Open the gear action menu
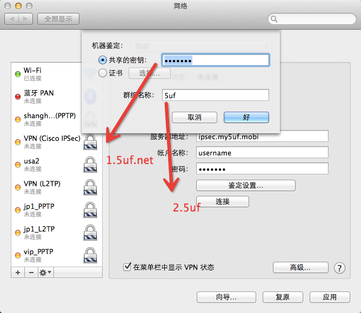The height and width of the screenshot is (313, 361). click(45, 273)
